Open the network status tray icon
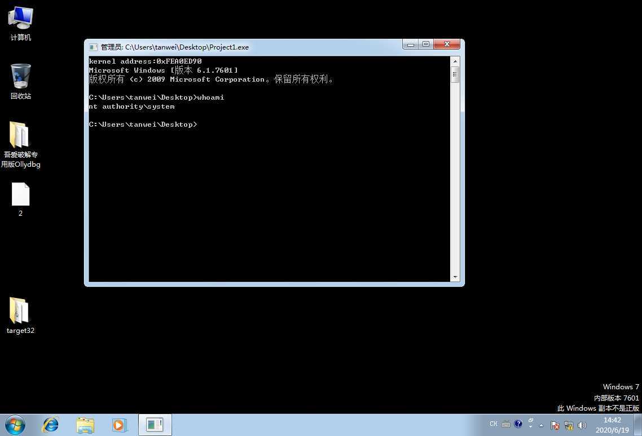This screenshot has height=436, width=642. 569,425
